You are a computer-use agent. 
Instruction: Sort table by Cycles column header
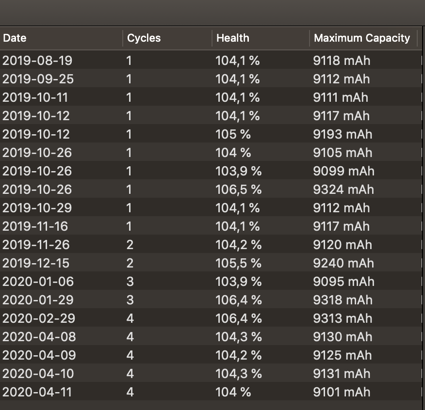pyautogui.click(x=167, y=38)
